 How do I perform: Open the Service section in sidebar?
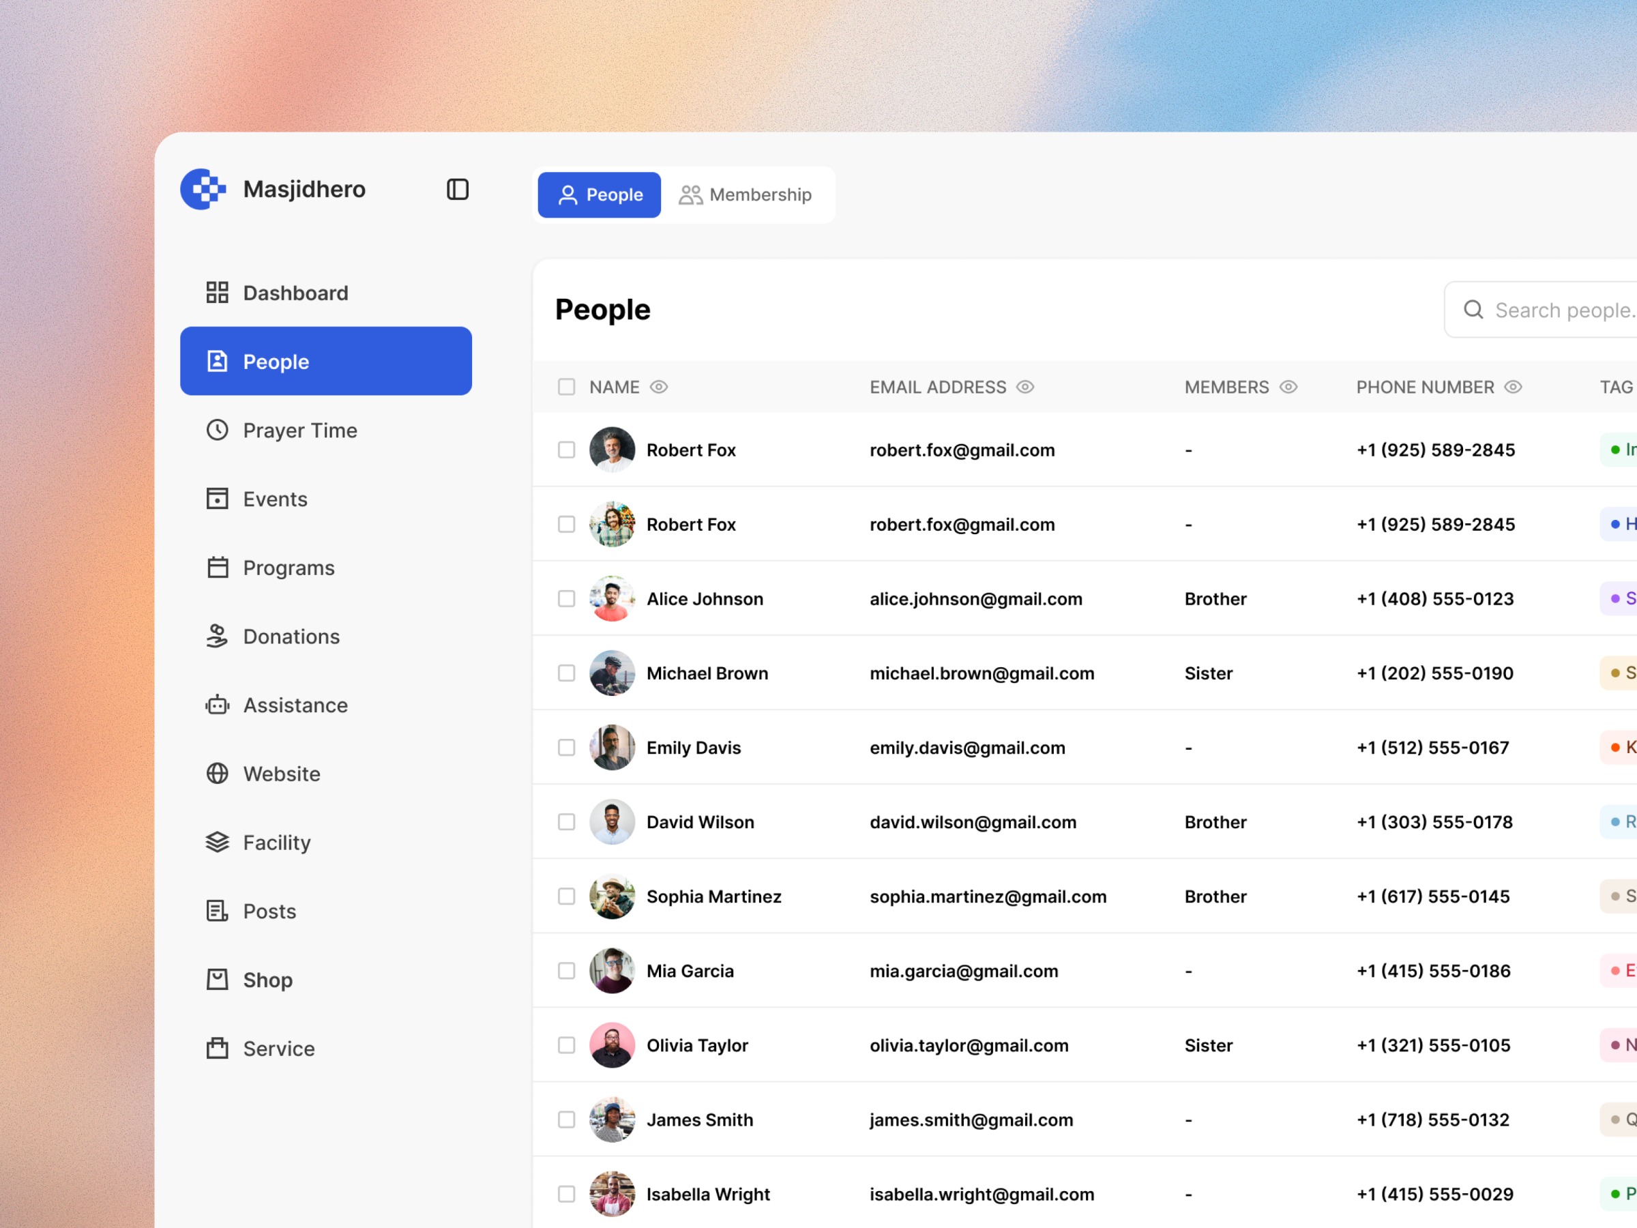[217, 1048]
